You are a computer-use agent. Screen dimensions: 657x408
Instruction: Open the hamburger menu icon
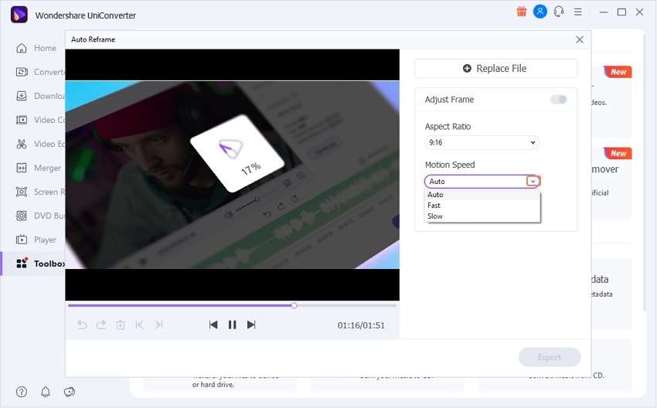click(578, 12)
